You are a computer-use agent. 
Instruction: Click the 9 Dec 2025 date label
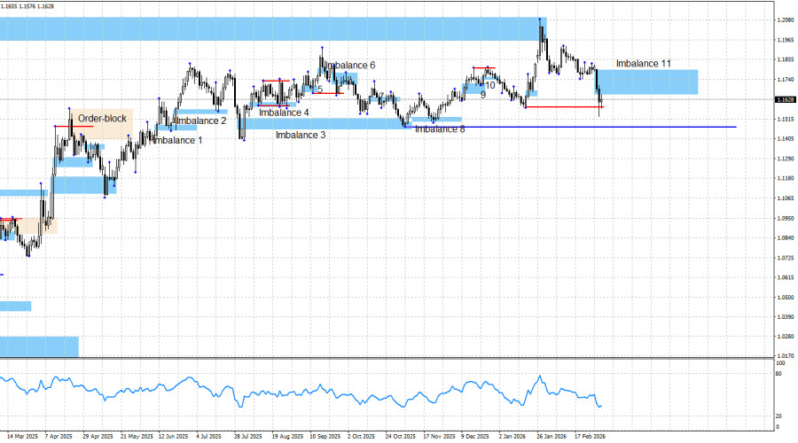pyautogui.click(x=475, y=437)
